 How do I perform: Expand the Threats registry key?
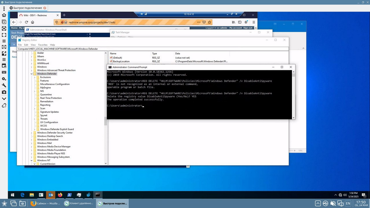pyautogui.click(x=34, y=119)
